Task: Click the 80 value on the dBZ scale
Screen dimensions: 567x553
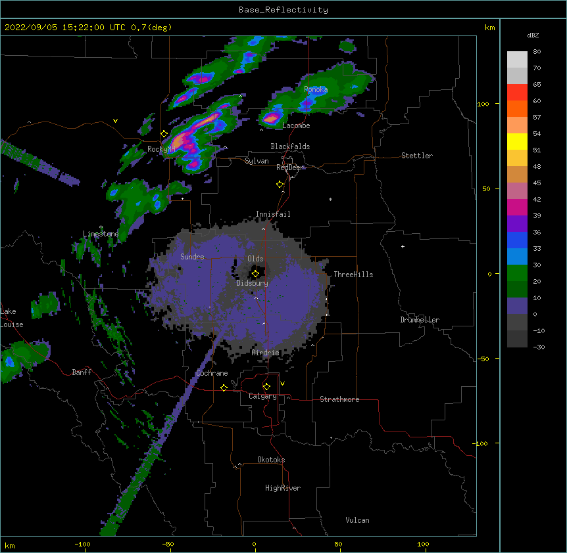Action: 537,52
